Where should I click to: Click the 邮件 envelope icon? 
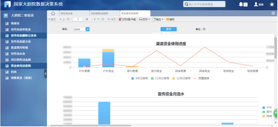(x=168, y=19)
